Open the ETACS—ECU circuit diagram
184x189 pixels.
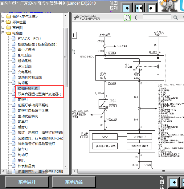(x=29, y=39)
